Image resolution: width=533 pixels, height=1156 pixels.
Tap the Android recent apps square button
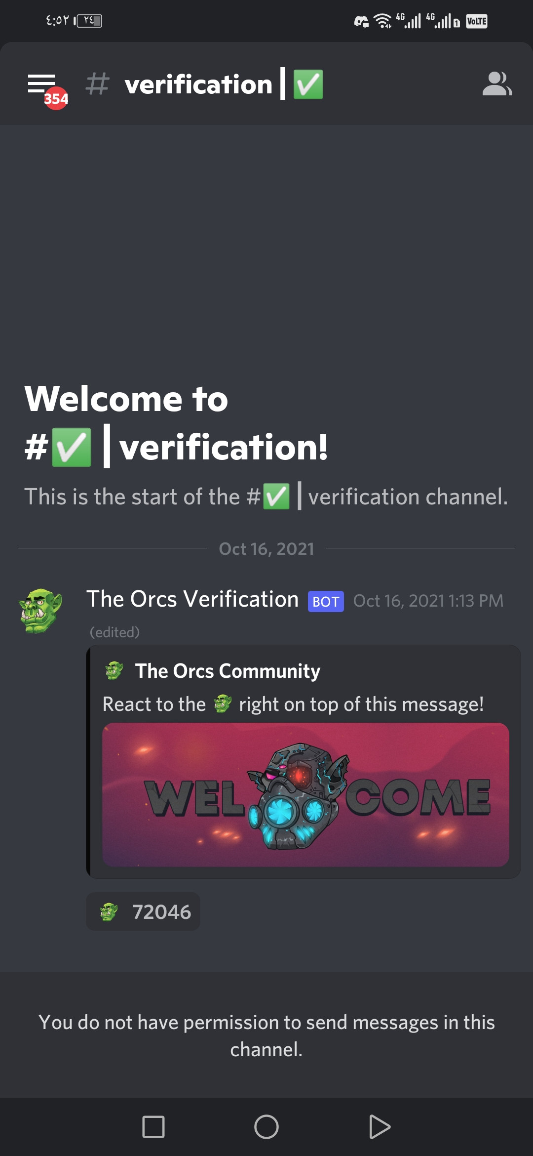(153, 1127)
